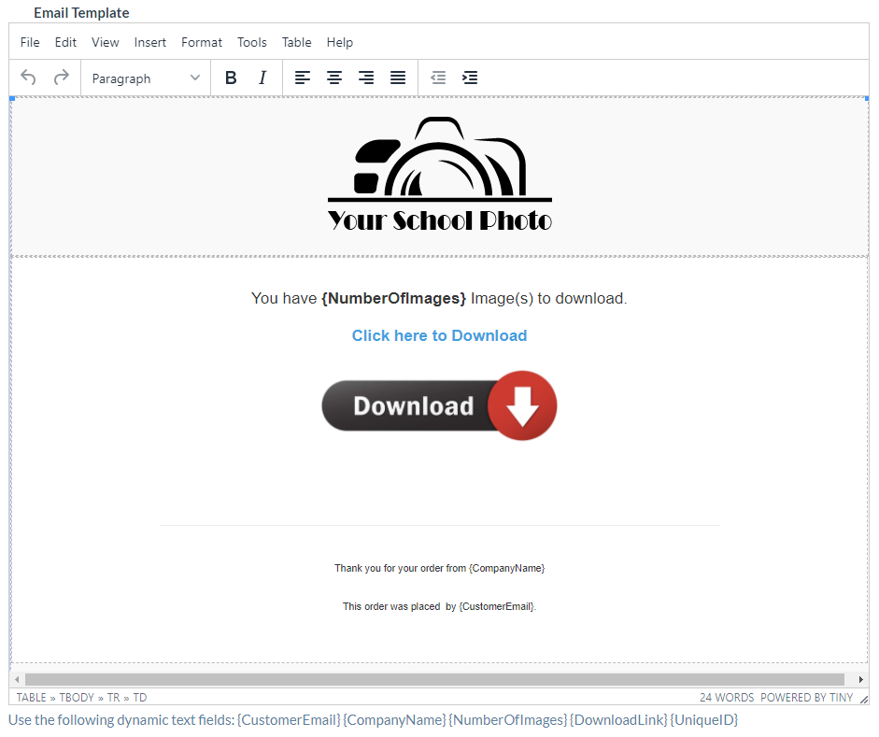Align text to the right
Screen dimensions: 879x737
(366, 78)
